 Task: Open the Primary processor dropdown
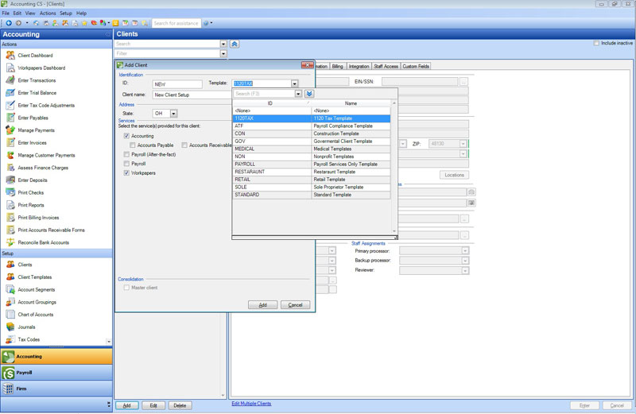[x=464, y=251]
